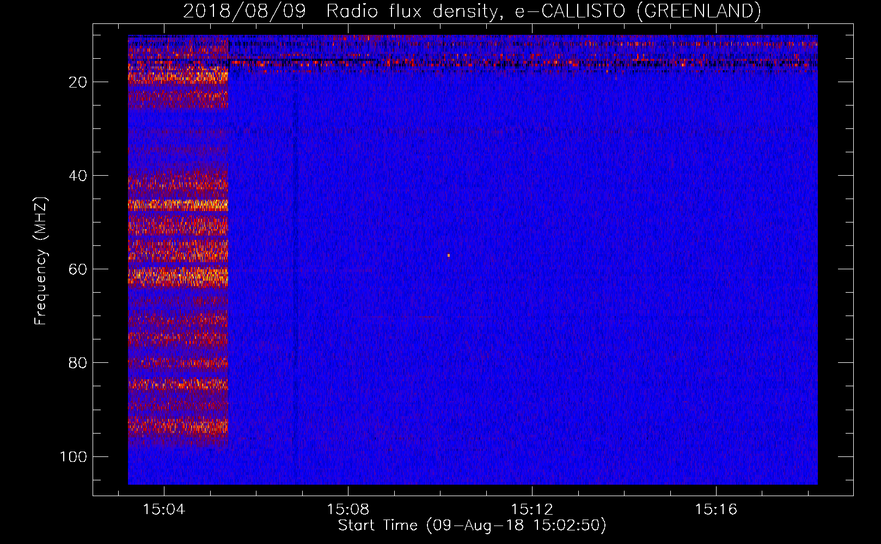Click the "100" frequency tick label

pyautogui.click(x=74, y=456)
